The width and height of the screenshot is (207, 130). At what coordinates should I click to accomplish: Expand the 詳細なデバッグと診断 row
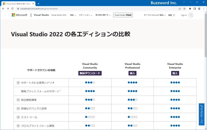[x=18, y=109]
